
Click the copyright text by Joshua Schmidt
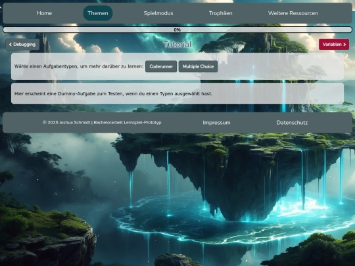point(102,122)
